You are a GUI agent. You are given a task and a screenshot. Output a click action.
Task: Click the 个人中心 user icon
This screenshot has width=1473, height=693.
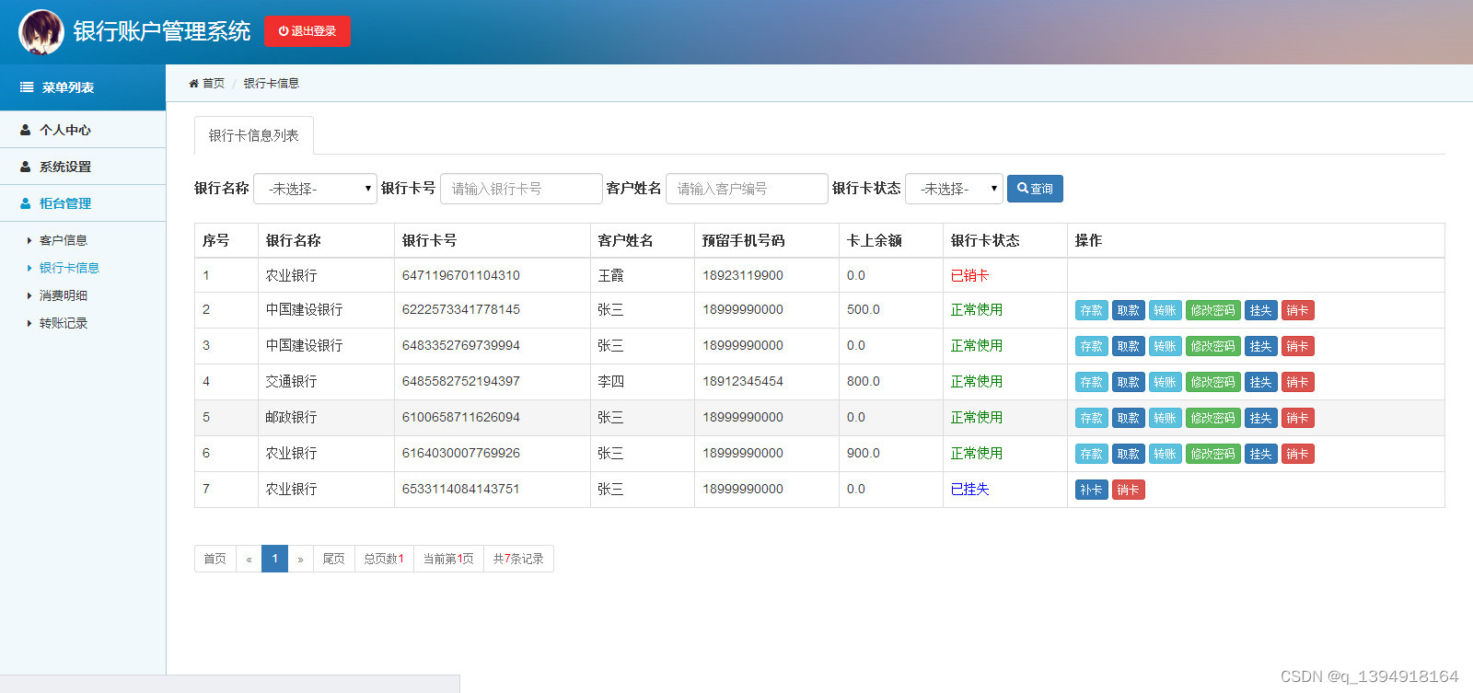point(26,130)
